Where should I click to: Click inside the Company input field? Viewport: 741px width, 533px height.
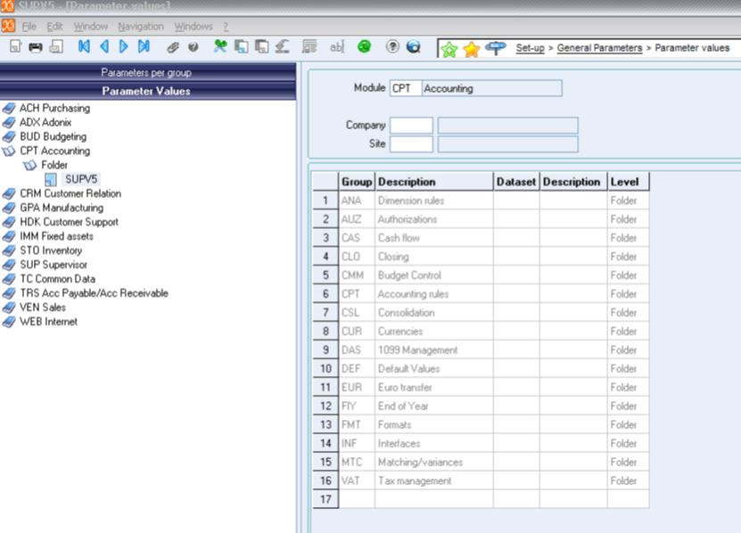tap(413, 125)
